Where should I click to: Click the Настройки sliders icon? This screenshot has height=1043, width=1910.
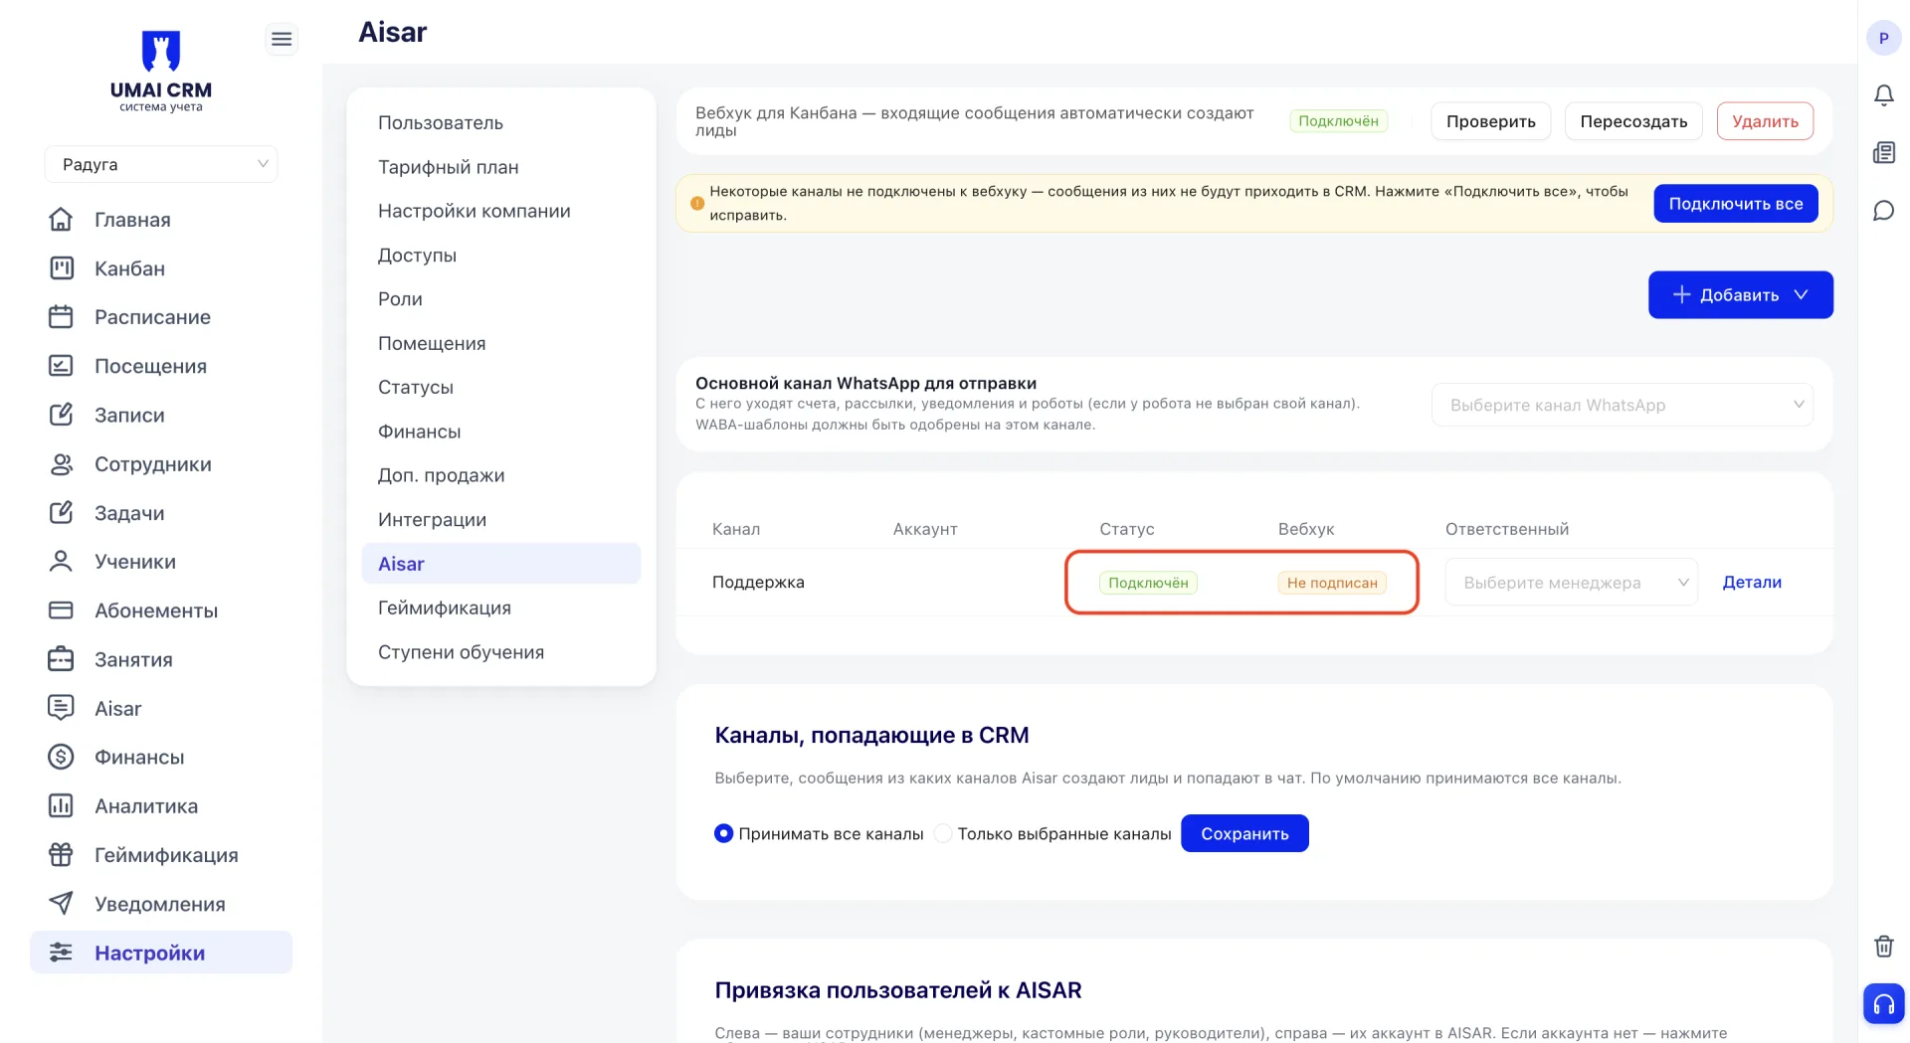[x=61, y=952]
